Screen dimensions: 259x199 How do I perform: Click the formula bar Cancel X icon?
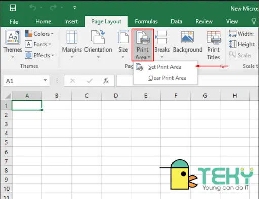coord(72,81)
